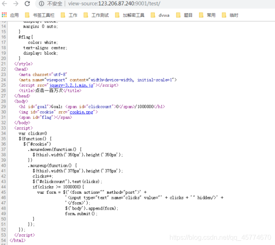
Task: Open the 书签工具栏 bookmark folder
Action: [x=40, y=15]
